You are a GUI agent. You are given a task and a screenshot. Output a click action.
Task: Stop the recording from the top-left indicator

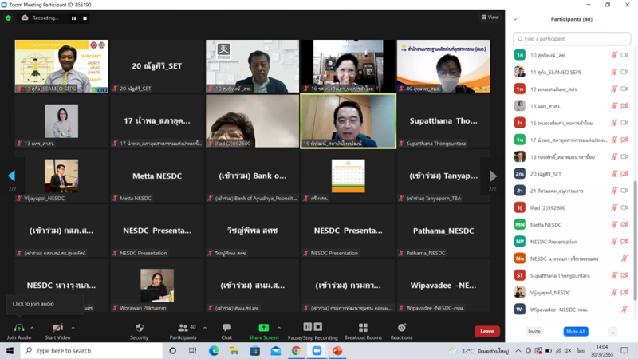[85, 18]
